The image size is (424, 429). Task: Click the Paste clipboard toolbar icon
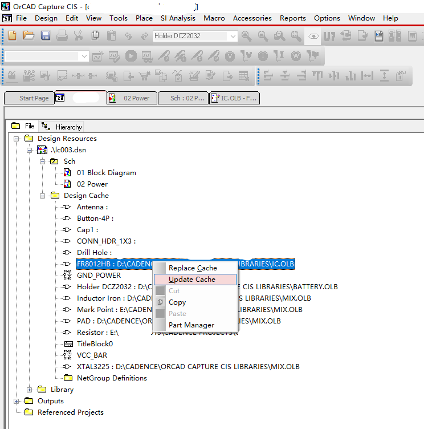click(112, 36)
